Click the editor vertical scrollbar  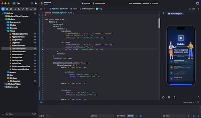(159, 23)
